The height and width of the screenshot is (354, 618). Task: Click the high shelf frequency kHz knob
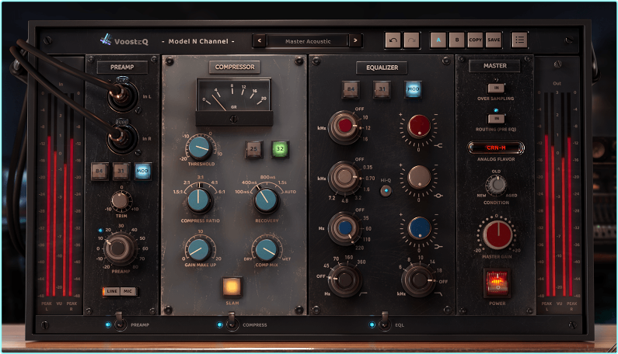click(x=345, y=126)
